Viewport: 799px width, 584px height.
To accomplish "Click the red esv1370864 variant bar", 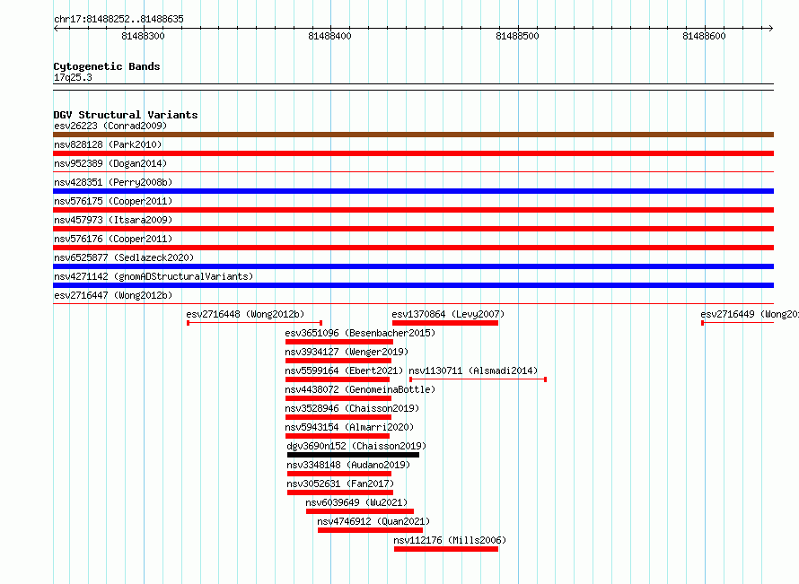I will click(445, 323).
